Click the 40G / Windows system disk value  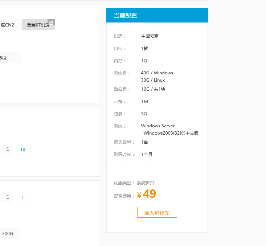point(157,73)
